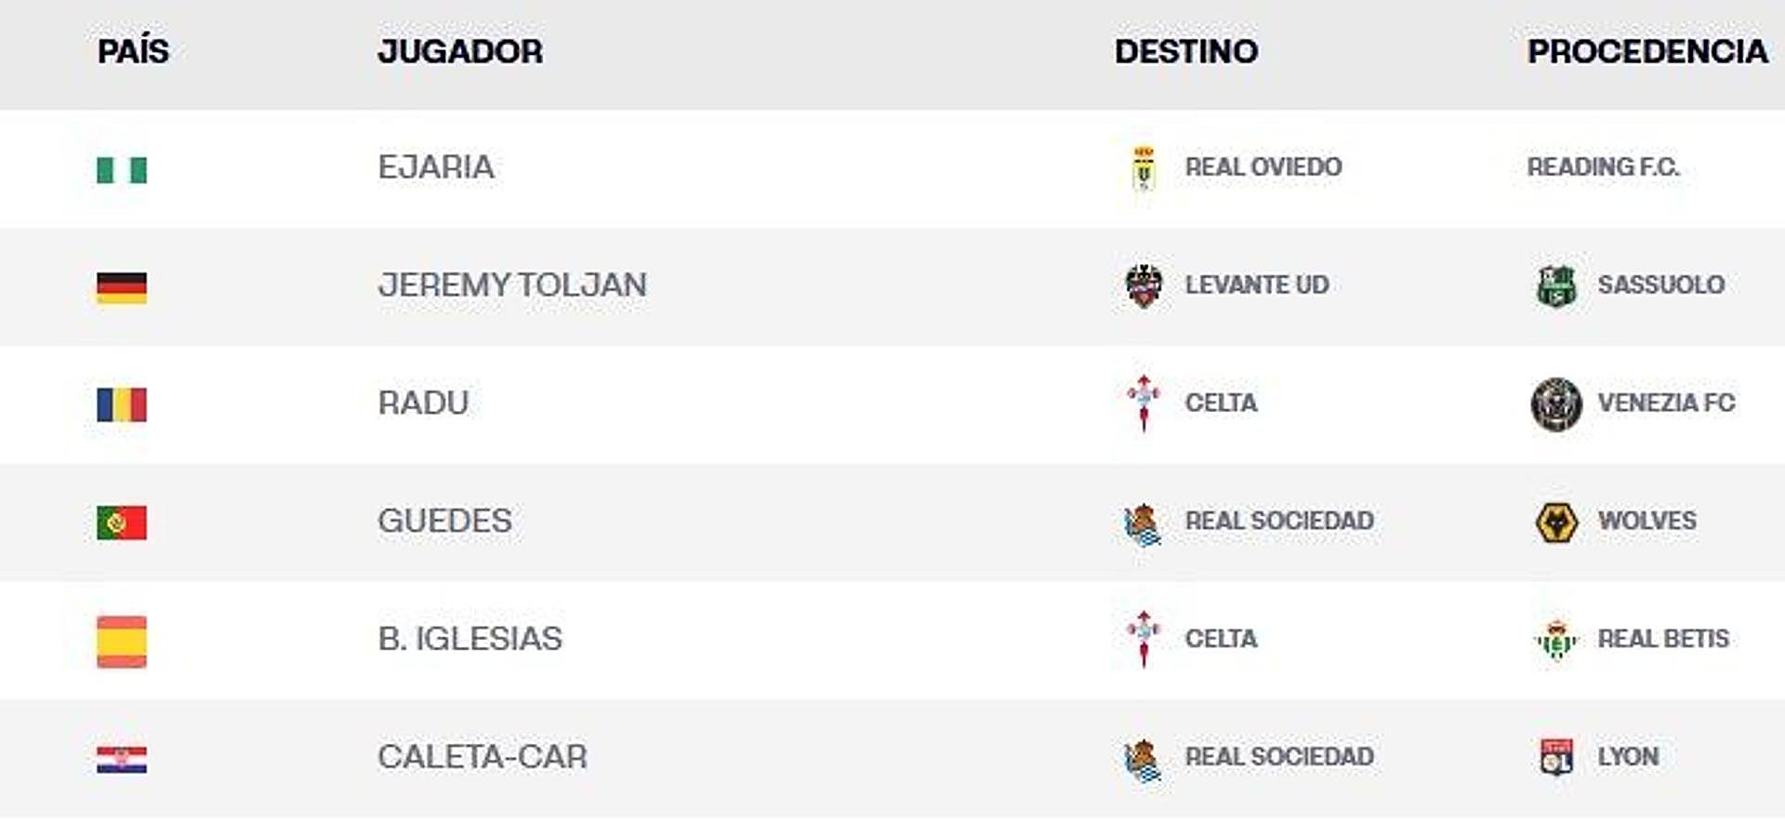Click the Sassuolo crest icon
1785x823 pixels.
[1556, 285]
